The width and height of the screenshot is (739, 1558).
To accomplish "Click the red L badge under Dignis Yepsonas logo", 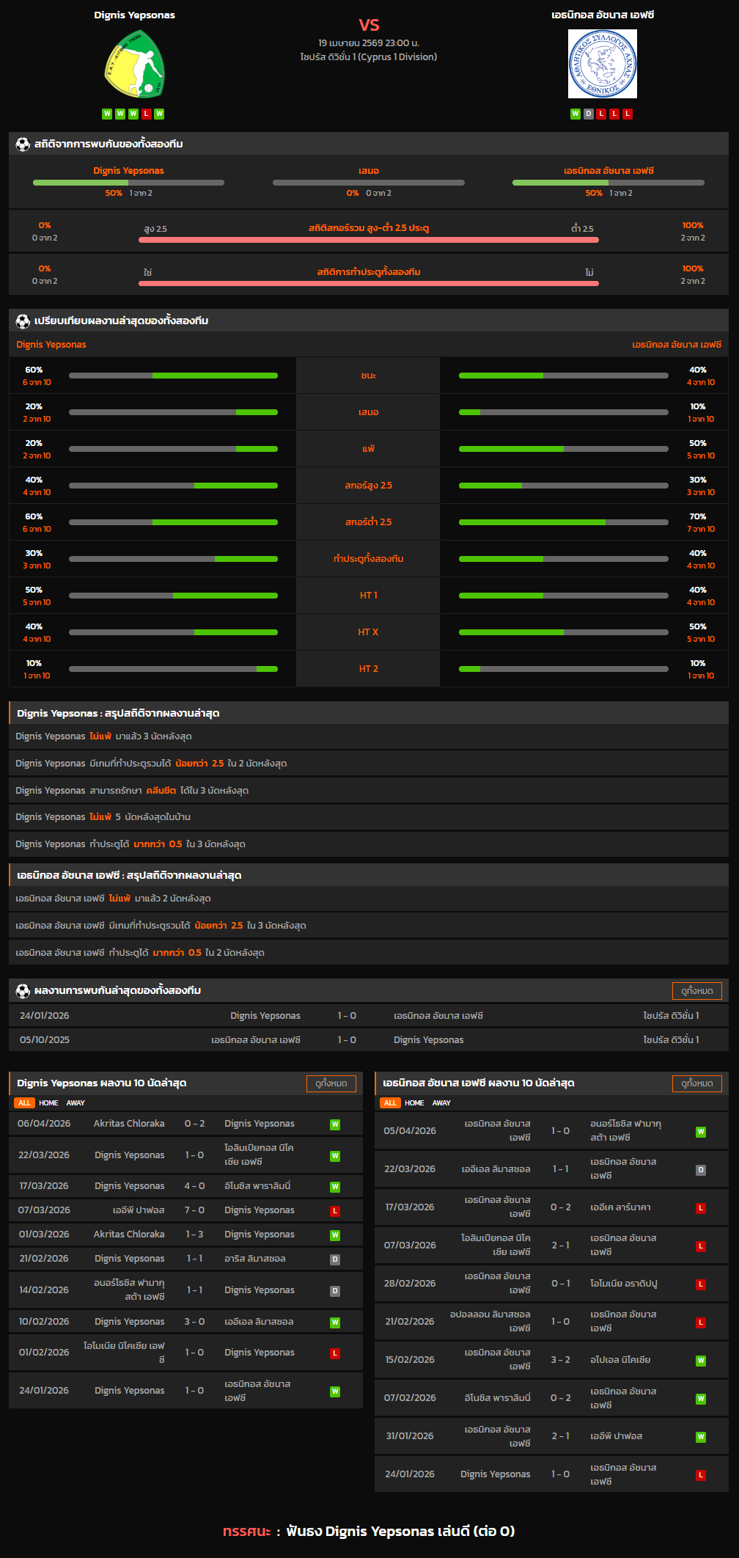I will (x=147, y=114).
